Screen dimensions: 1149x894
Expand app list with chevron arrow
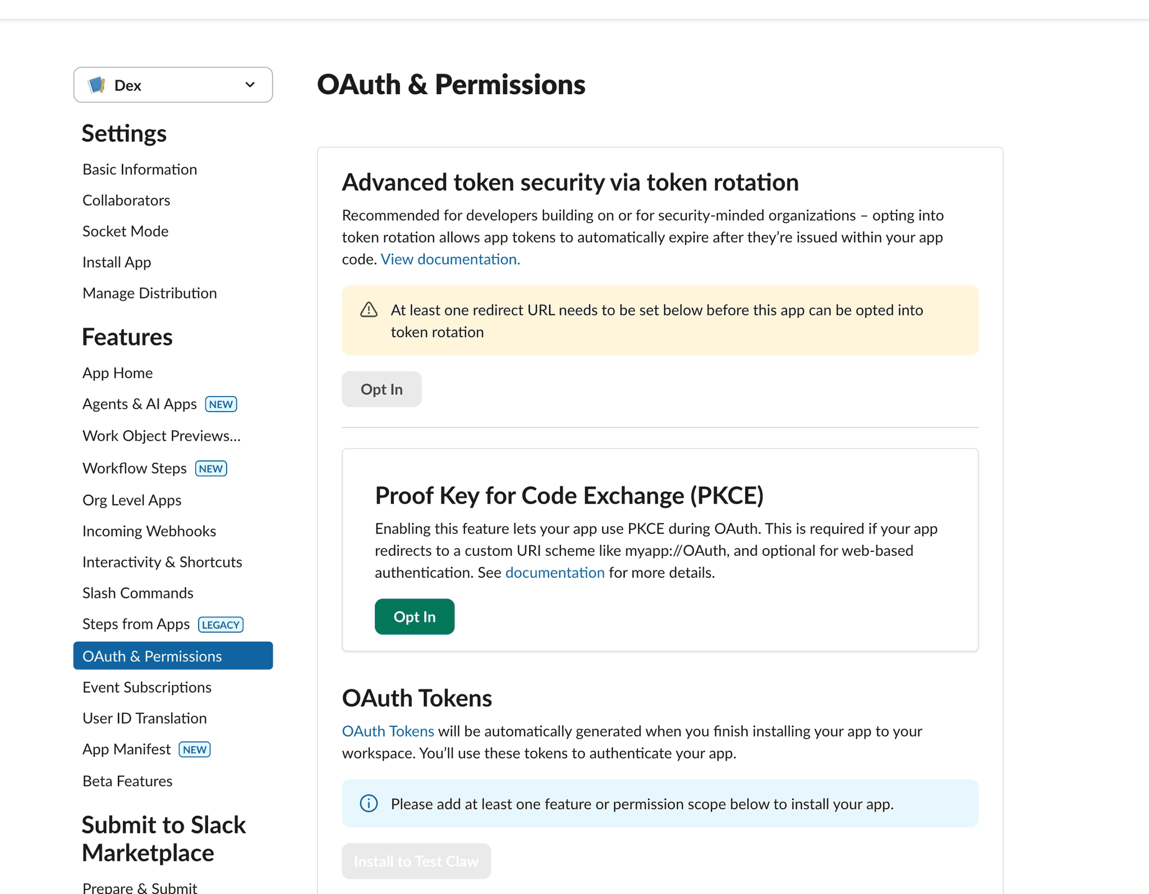[250, 85]
